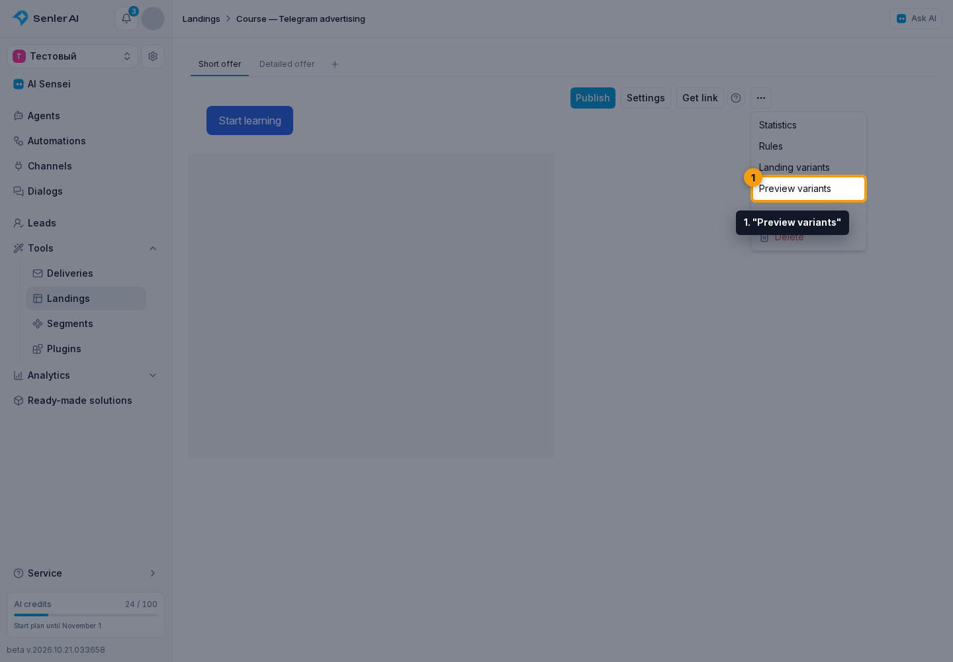Image resolution: width=953 pixels, height=662 pixels.
Task: Select Statistics from the menu
Action: (x=809, y=125)
